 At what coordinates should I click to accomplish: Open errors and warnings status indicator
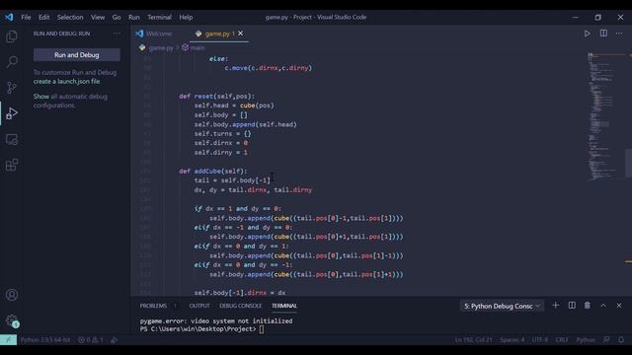pos(91,340)
